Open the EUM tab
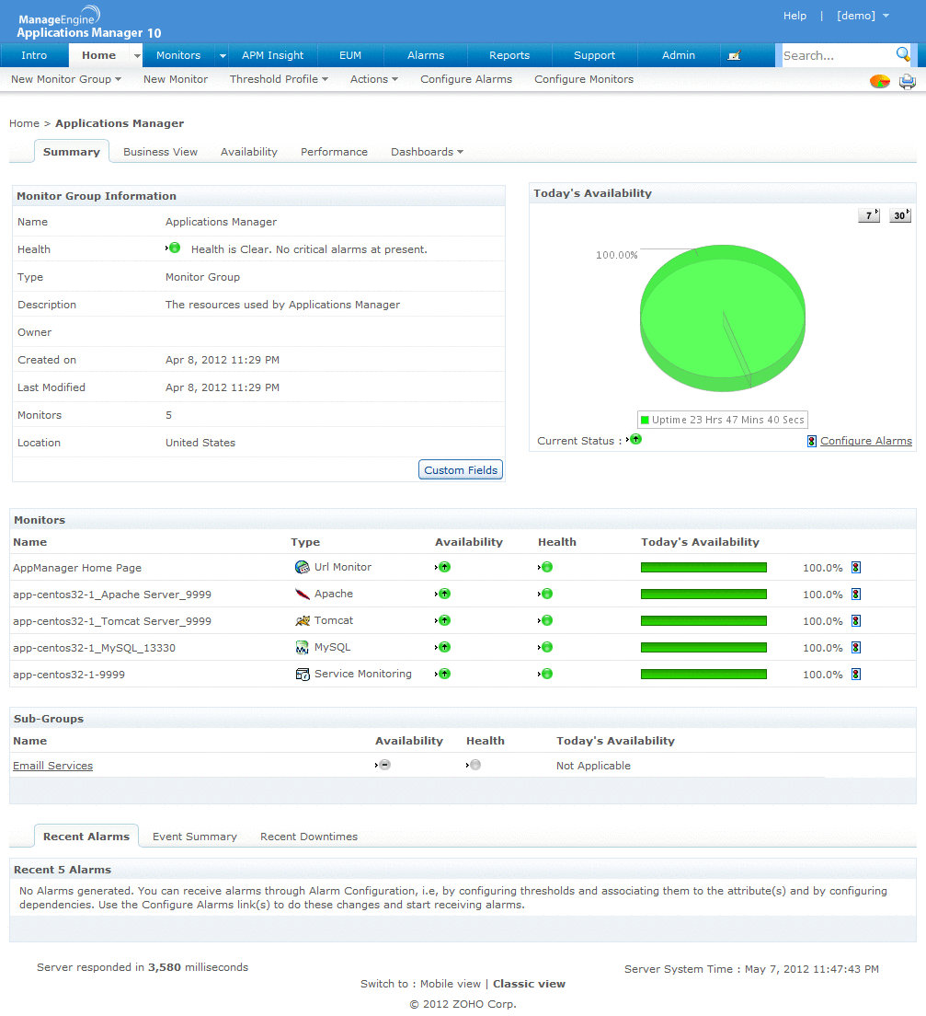The width and height of the screenshot is (926, 1016). click(350, 56)
